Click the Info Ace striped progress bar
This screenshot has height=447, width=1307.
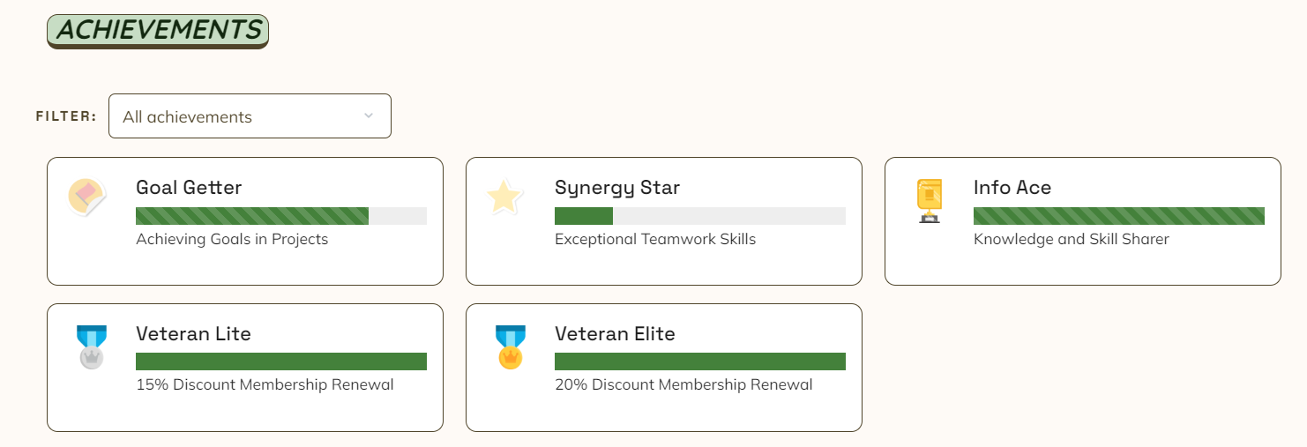1119,216
